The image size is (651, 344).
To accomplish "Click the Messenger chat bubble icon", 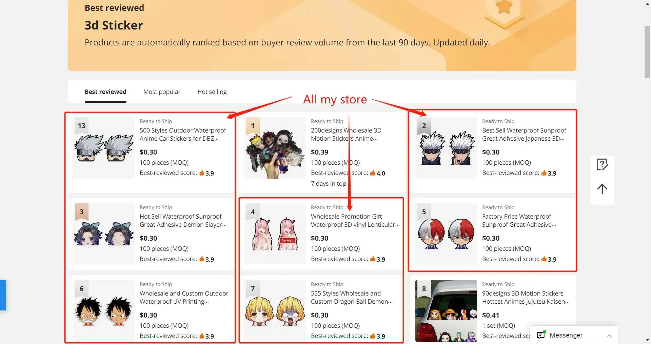I will coord(541,335).
